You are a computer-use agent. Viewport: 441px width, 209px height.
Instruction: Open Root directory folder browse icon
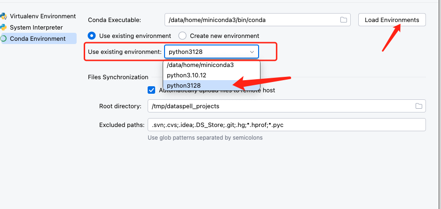click(418, 106)
